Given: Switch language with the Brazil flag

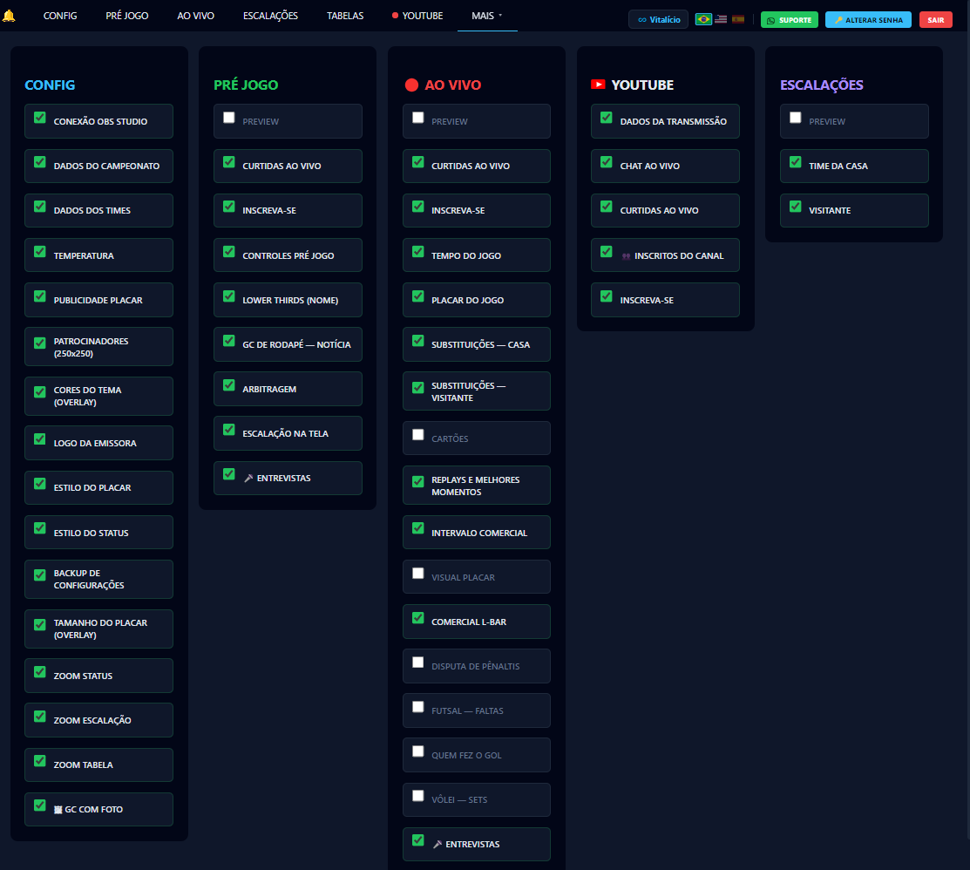Looking at the screenshot, I should click(702, 19).
